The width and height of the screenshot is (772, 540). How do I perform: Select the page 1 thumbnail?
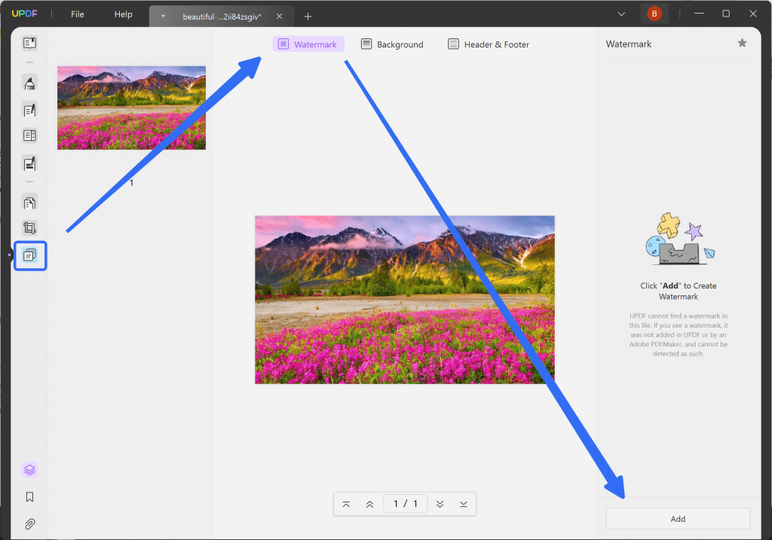click(130, 107)
